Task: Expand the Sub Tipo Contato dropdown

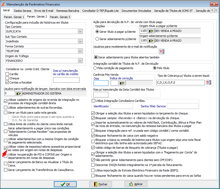Action: click(80, 41)
